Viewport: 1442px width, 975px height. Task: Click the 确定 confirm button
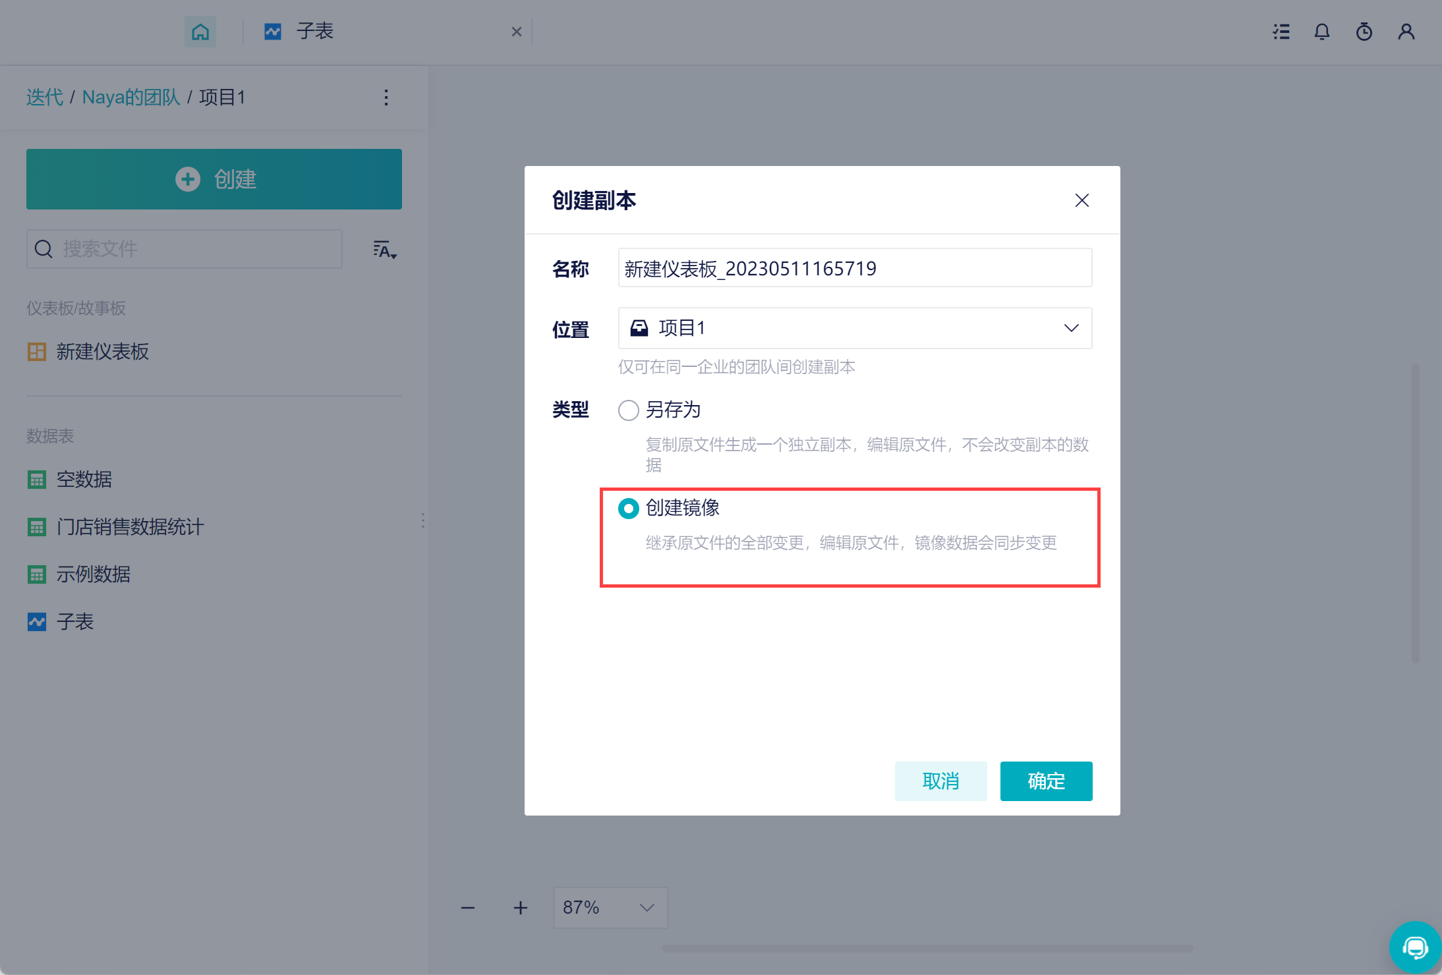1046,781
